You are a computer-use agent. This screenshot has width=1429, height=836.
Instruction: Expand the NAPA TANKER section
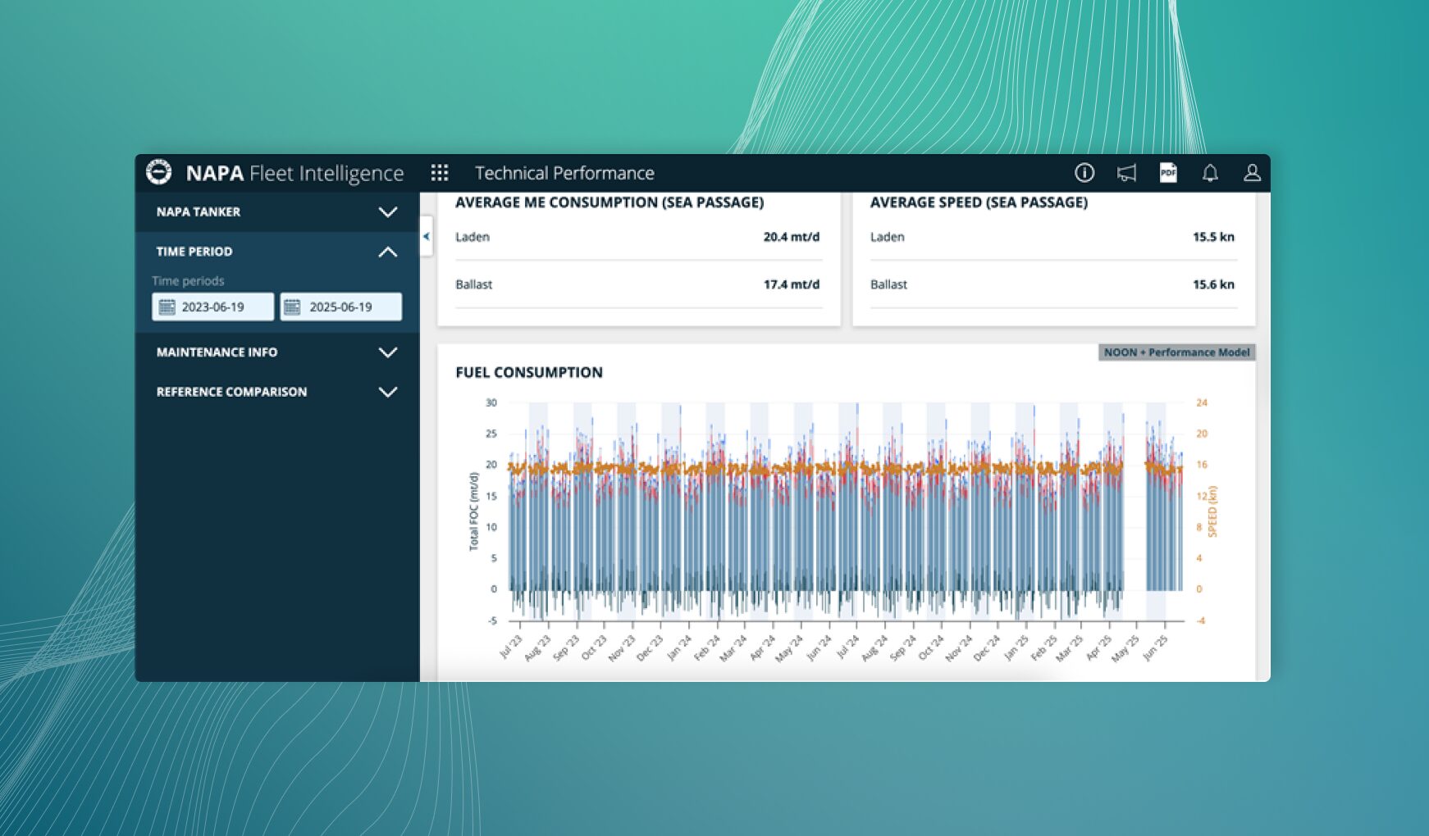(387, 212)
